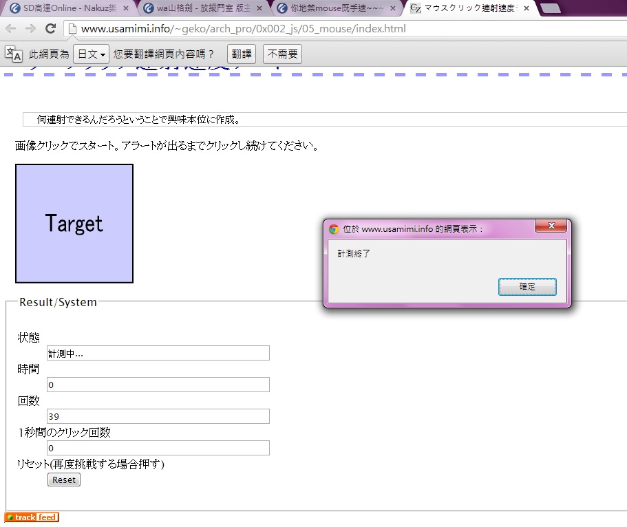
Task: Click the 翻譯 translate button
Action: coord(242,54)
